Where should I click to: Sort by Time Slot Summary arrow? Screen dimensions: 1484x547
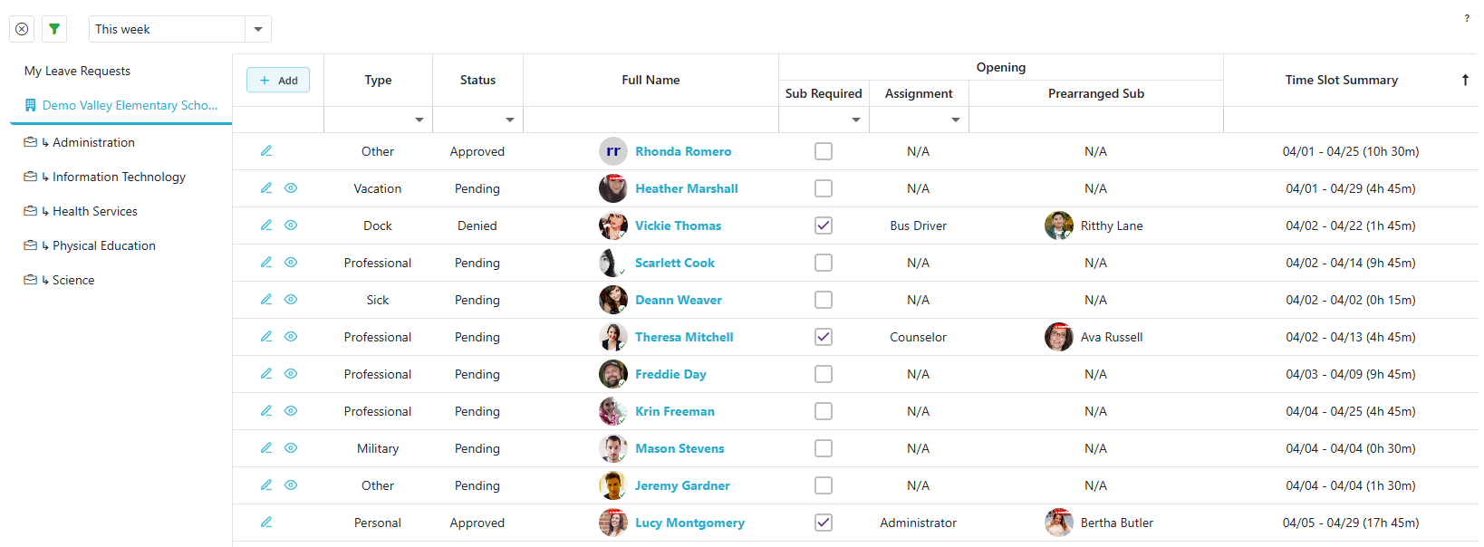(x=1465, y=80)
